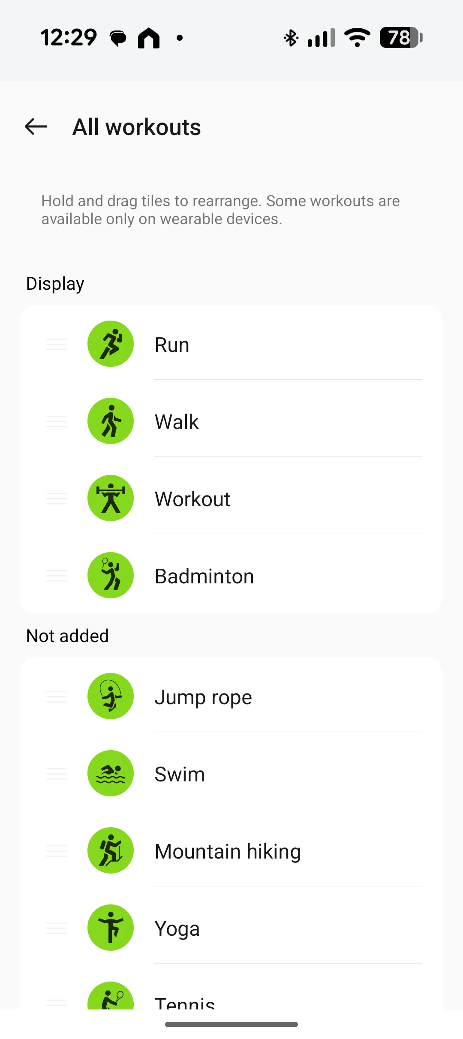The height and width of the screenshot is (1039, 463).
Task: Select the Jump rope label
Action: pyautogui.click(x=203, y=697)
